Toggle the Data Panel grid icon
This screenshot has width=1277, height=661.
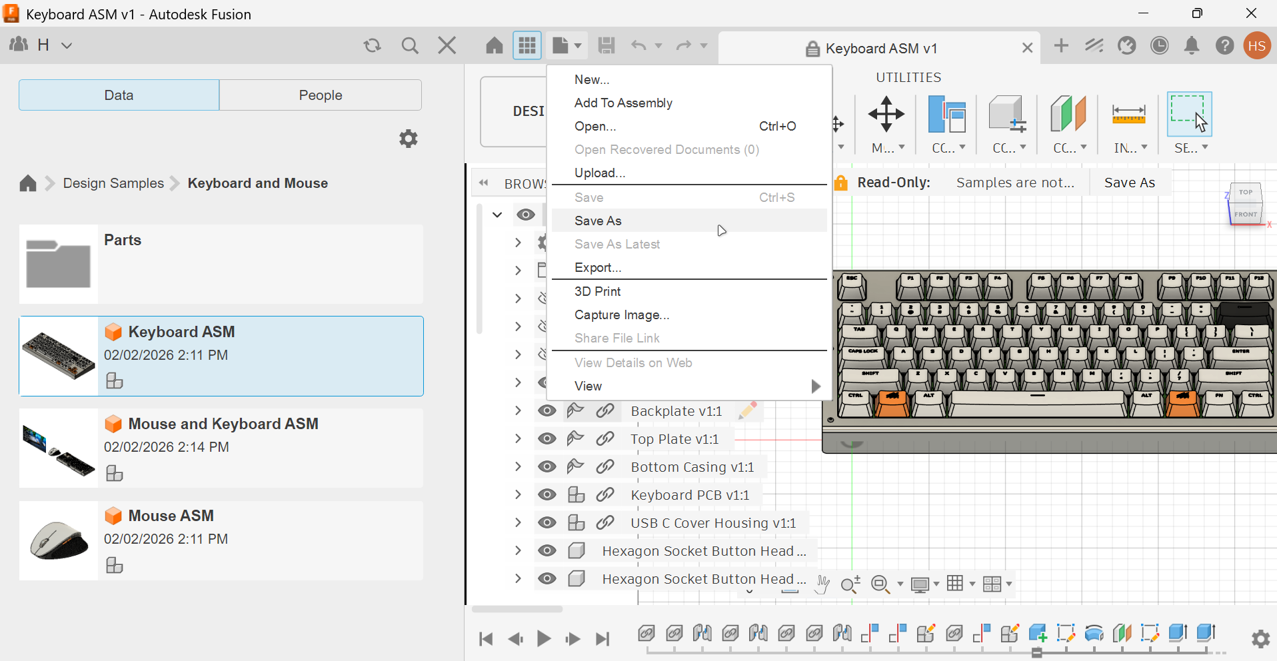click(x=527, y=45)
